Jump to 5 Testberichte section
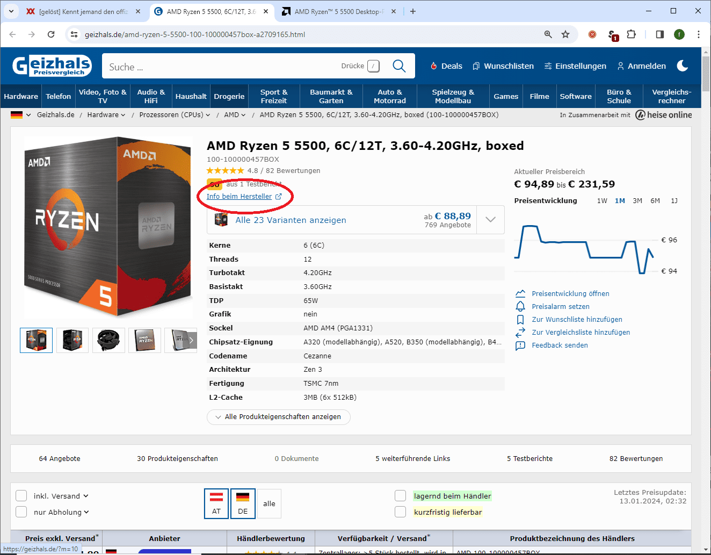The width and height of the screenshot is (711, 555). coord(529,459)
